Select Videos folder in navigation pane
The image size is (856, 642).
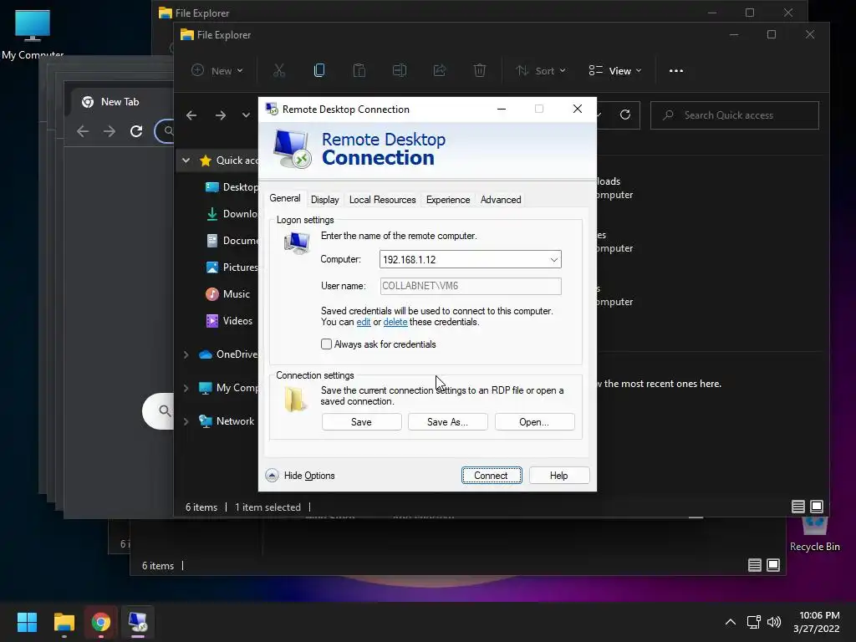click(229, 320)
